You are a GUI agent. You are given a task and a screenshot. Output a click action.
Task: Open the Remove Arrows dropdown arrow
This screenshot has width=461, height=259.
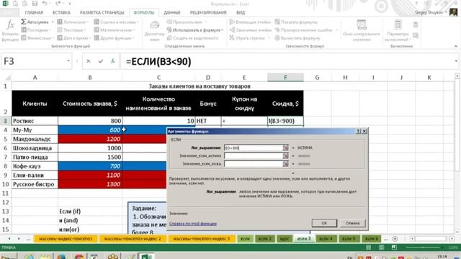[x=269, y=38]
